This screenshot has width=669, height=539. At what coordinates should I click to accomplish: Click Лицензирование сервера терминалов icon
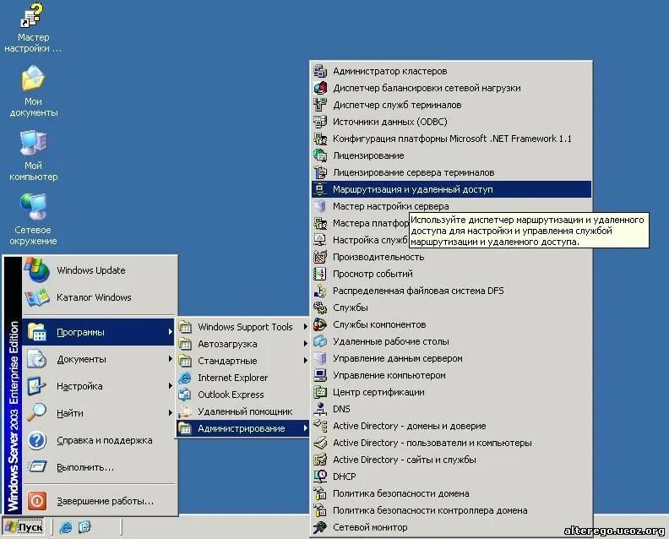coord(320,172)
